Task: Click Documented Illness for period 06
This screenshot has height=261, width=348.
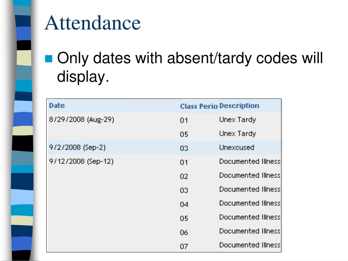Action: tap(250, 231)
